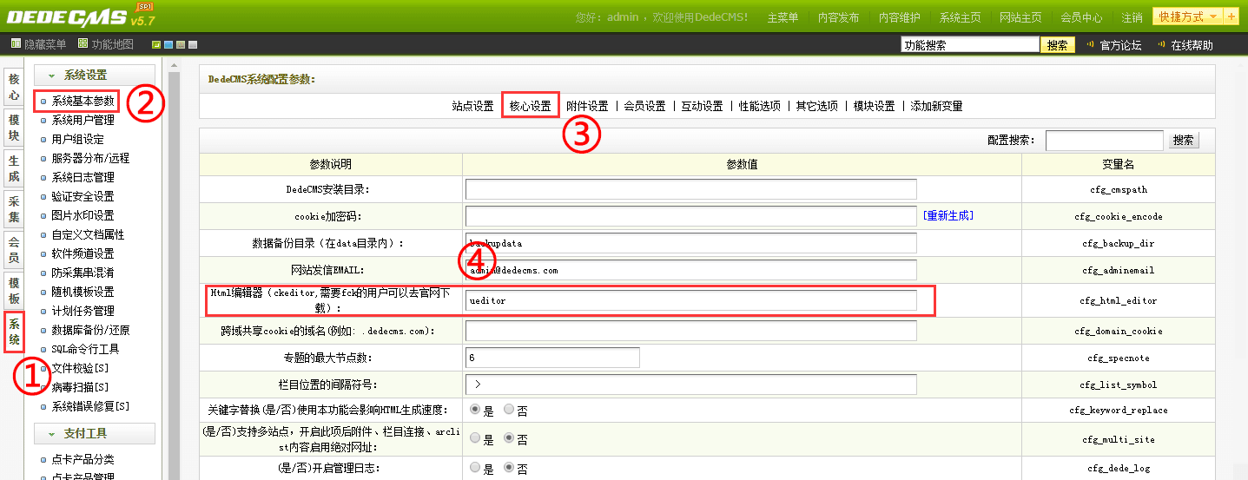Switch to the 核心 side tab
This screenshot has width=1248, height=480.
coord(13,88)
